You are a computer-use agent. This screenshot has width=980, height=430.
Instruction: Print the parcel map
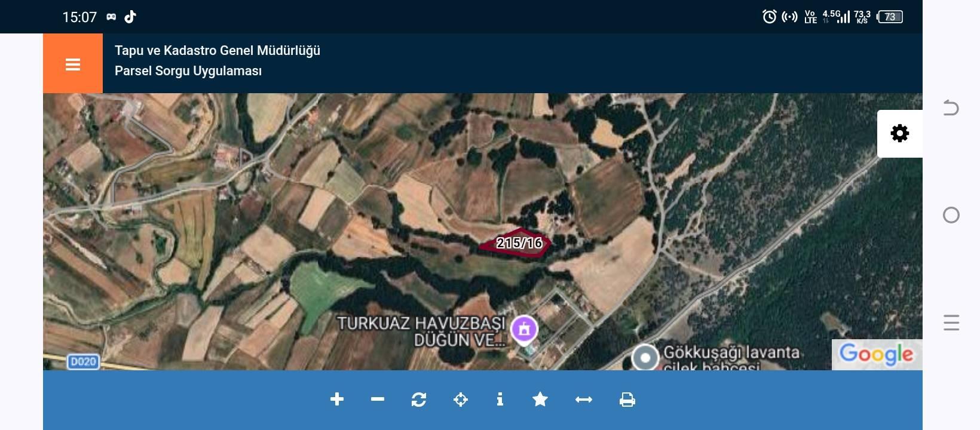click(627, 400)
